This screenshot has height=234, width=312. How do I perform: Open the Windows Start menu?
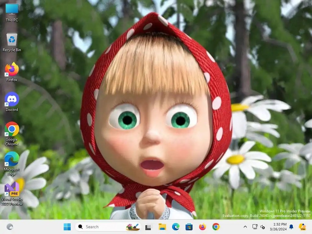(x=67, y=227)
